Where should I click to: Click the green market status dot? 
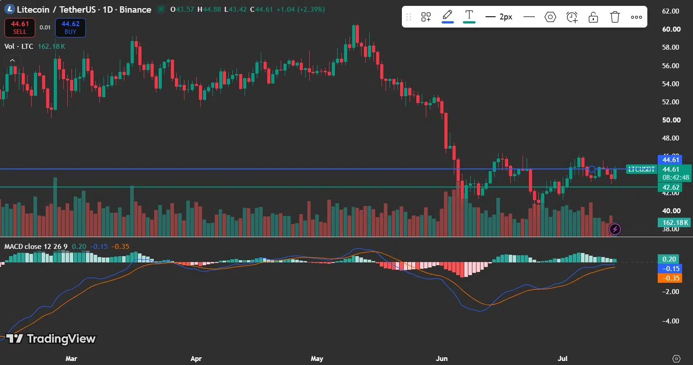click(160, 9)
